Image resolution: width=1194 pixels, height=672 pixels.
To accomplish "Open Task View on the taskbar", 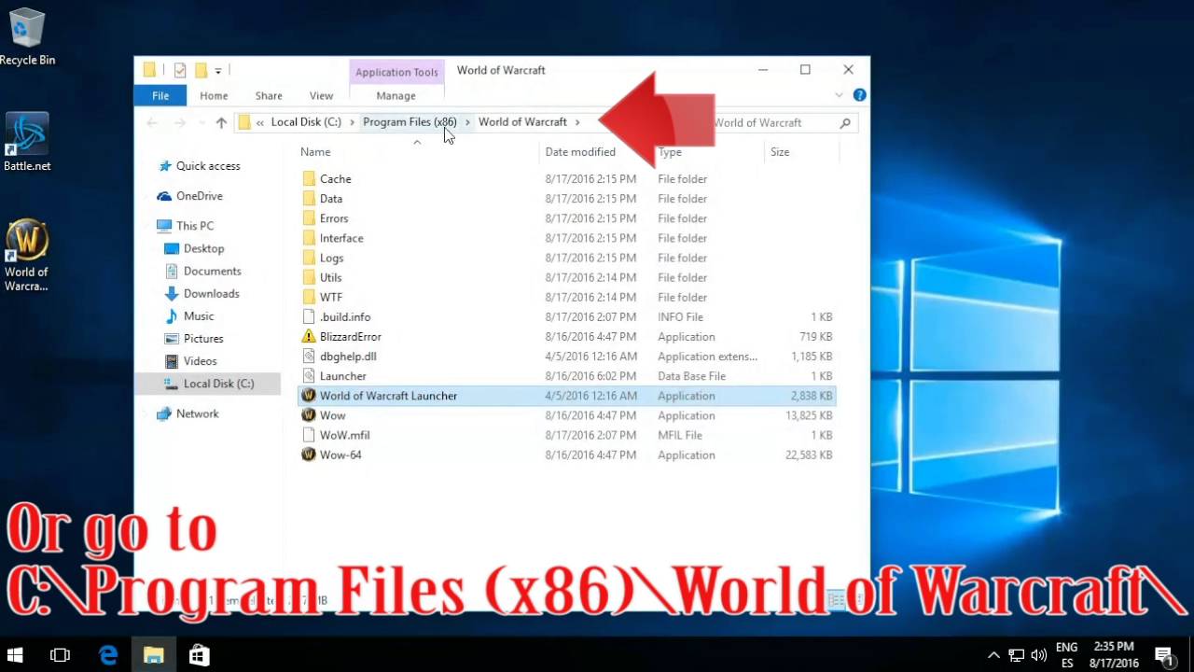I will tap(60, 655).
